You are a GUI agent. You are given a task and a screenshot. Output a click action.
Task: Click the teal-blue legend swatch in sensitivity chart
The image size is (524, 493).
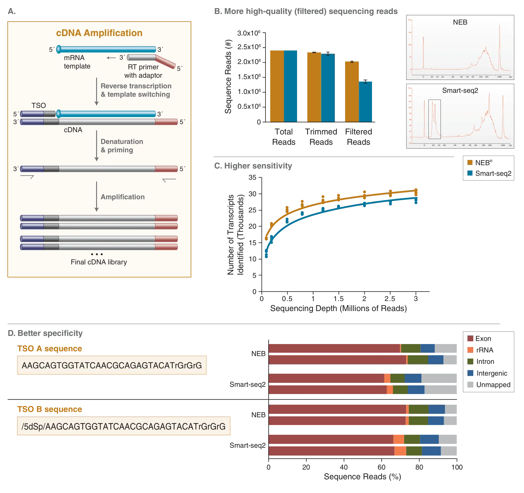pos(470,173)
